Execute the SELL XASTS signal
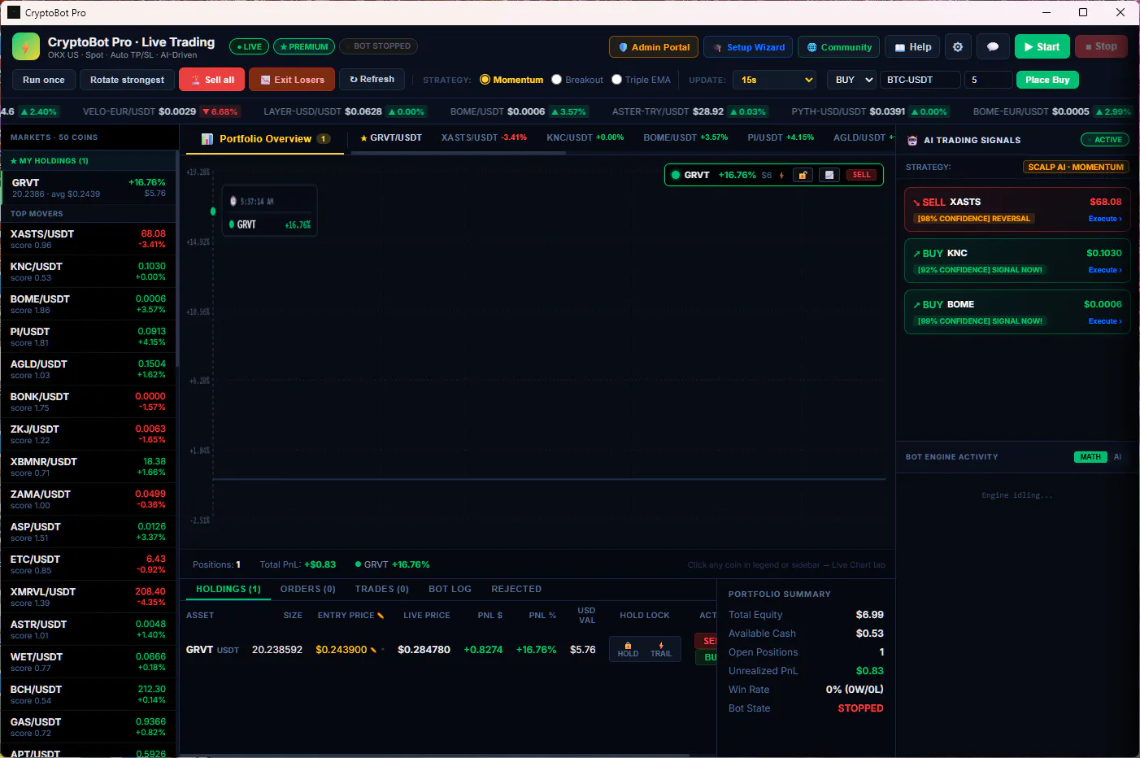The height and width of the screenshot is (758, 1140). tap(1104, 219)
